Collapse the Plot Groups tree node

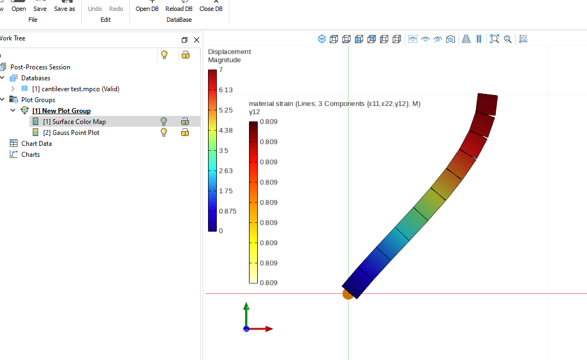pyautogui.click(x=3, y=99)
